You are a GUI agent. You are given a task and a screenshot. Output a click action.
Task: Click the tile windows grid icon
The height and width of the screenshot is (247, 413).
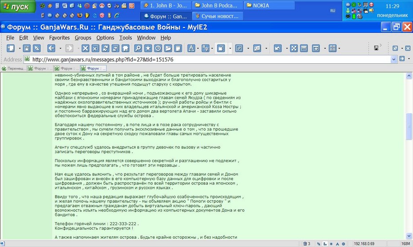point(333,48)
